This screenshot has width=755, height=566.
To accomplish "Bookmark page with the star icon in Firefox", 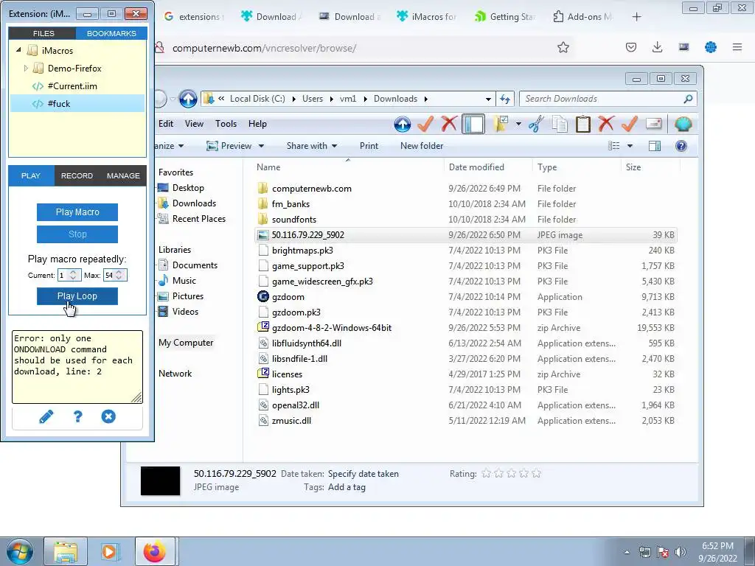I will point(563,48).
